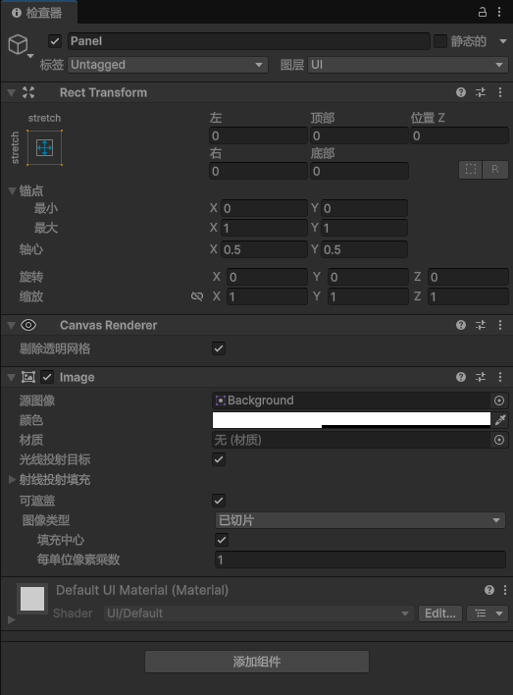This screenshot has height=695, width=513.
Task: Toggle the 静态的 static checkbox
Action: point(439,41)
